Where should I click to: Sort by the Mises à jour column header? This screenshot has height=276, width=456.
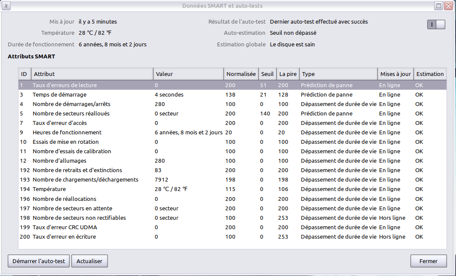(395, 74)
